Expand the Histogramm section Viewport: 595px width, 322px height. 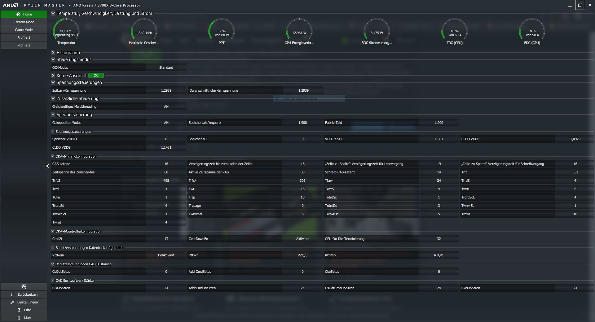pyautogui.click(x=53, y=53)
